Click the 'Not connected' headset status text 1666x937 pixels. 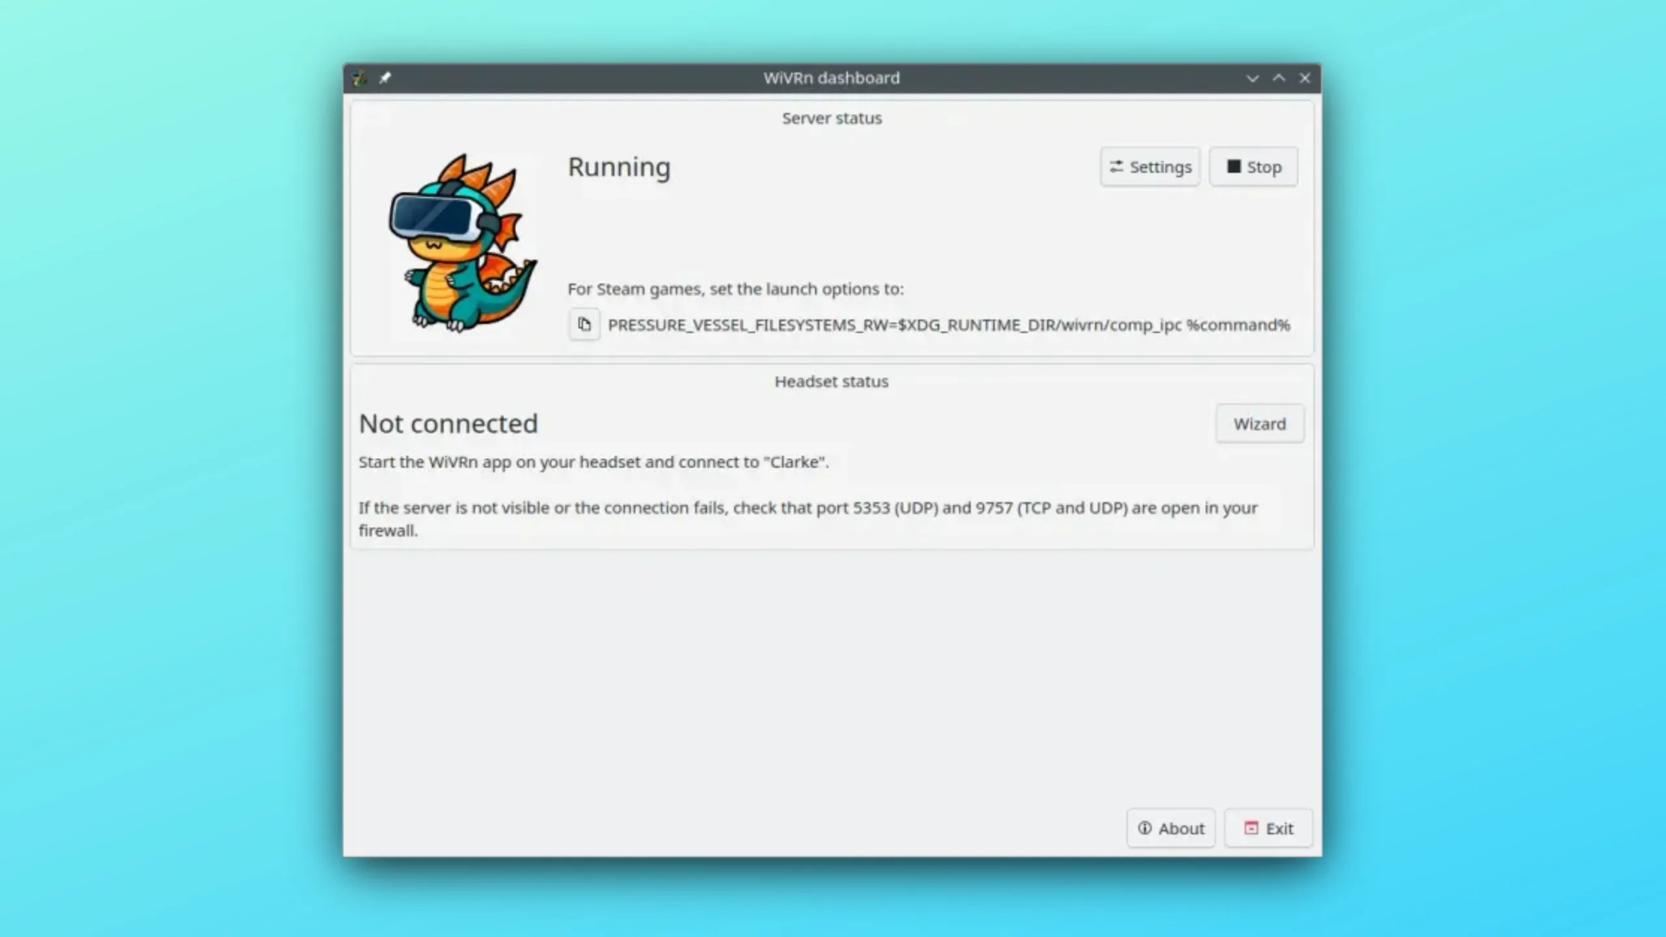pyautogui.click(x=448, y=424)
